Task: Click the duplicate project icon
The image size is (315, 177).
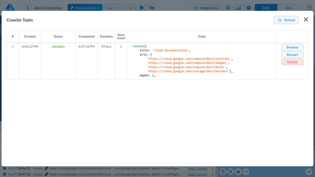Action: pos(152,8)
